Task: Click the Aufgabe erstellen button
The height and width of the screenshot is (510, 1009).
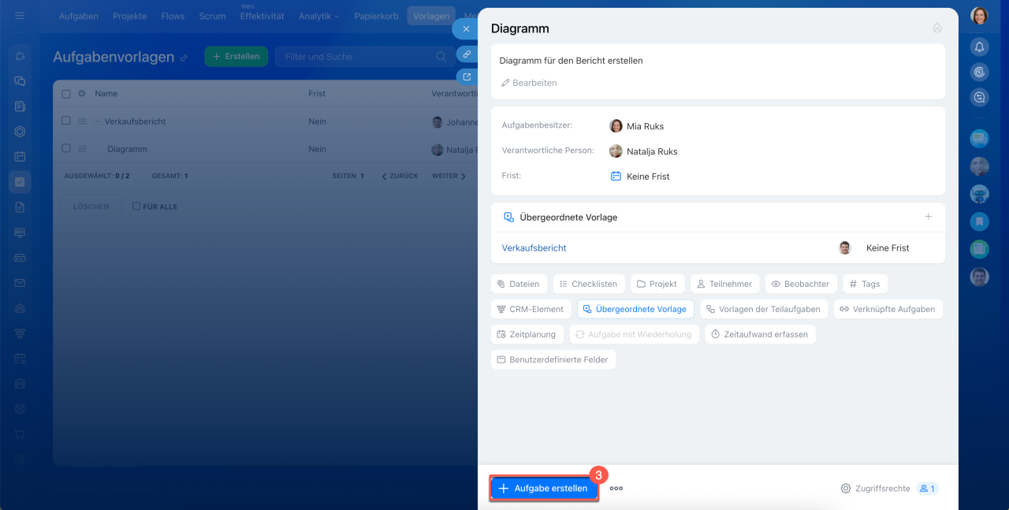Action: click(x=543, y=489)
